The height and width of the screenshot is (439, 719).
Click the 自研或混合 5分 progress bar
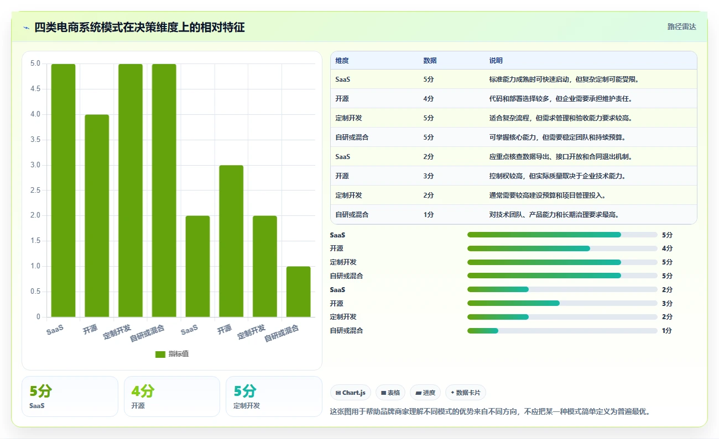(562, 276)
